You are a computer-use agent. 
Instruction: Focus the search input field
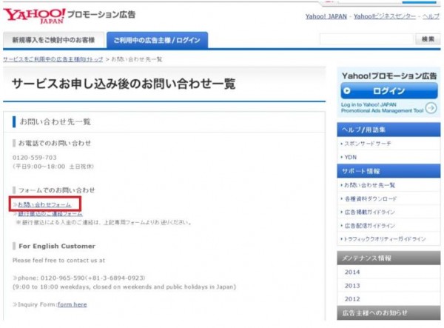pos(367,39)
